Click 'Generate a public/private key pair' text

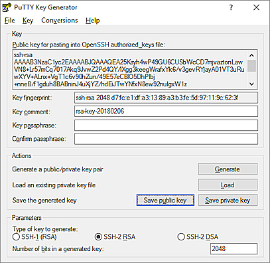(x=58, y=169)
